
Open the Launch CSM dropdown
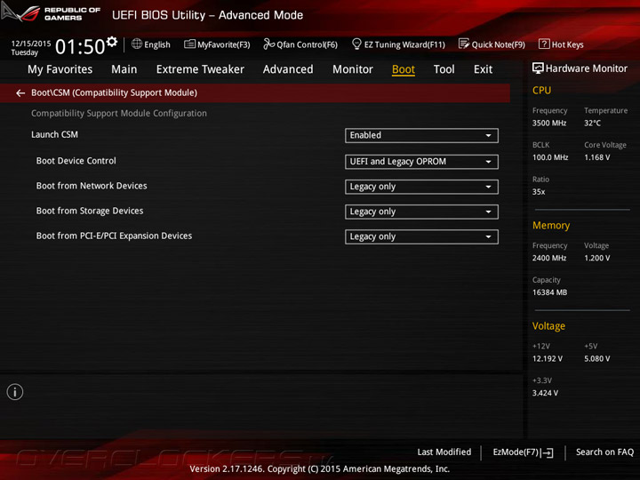tap(421, 135)
